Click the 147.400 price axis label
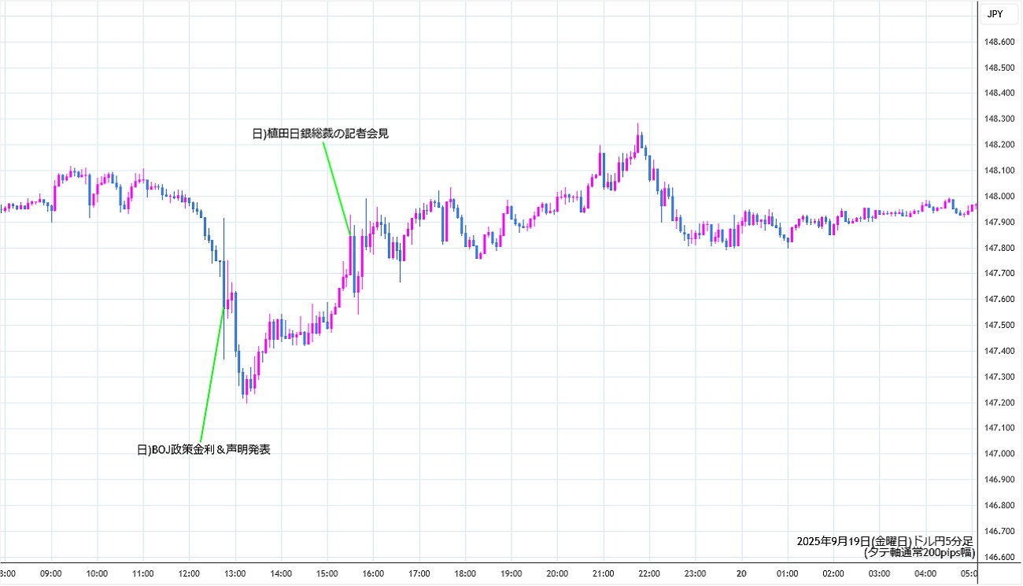 point(999,351)
